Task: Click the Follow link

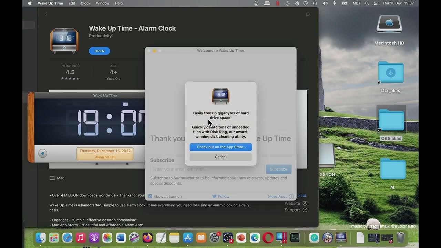Action: tap(224, 196)
